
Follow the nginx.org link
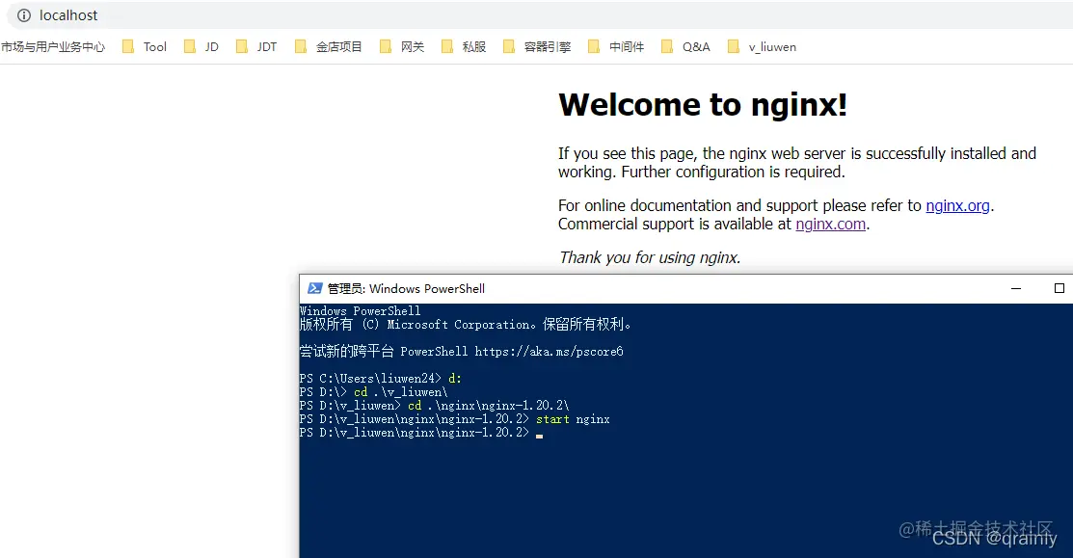point(957,206)
